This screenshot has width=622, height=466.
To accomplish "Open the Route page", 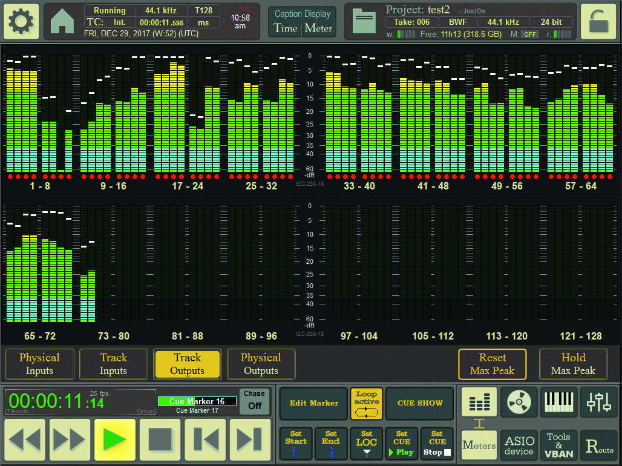I will [x=599, y=445].
